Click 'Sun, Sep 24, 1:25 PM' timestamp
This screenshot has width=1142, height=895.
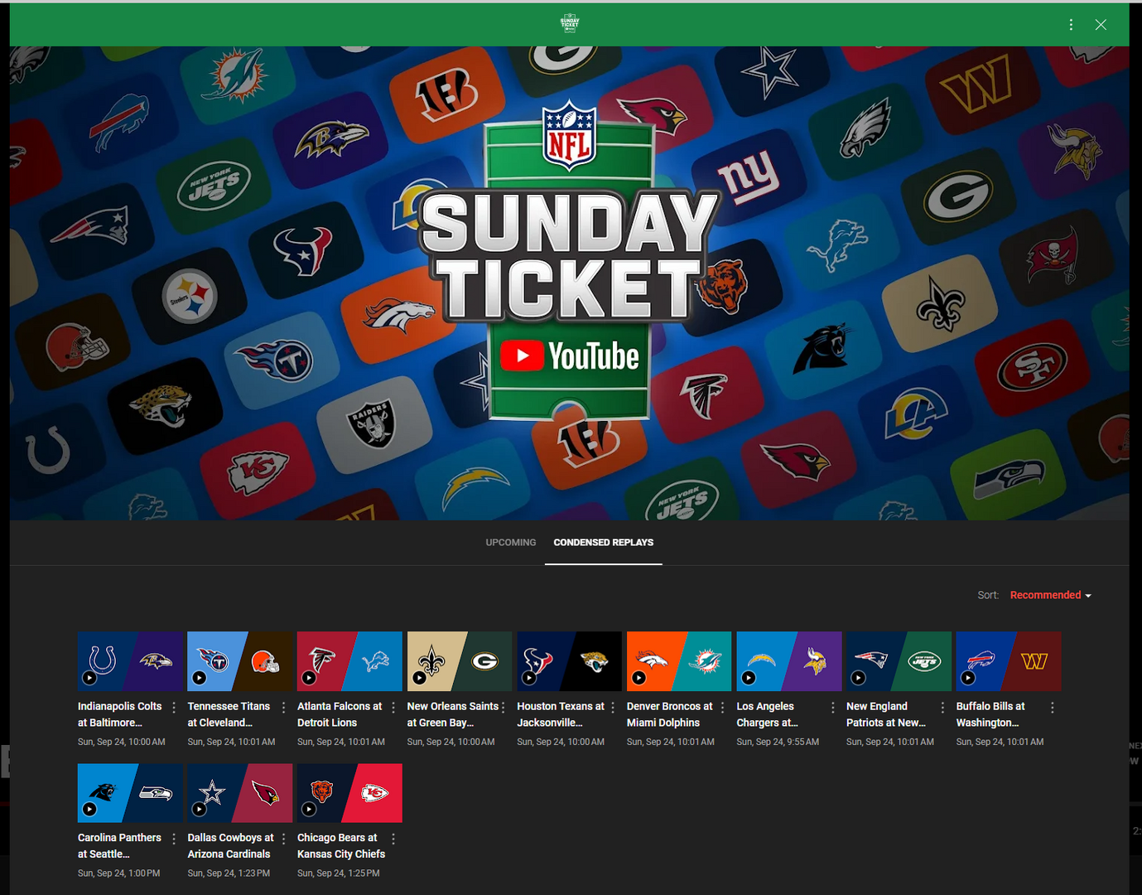tap(339, 873)
